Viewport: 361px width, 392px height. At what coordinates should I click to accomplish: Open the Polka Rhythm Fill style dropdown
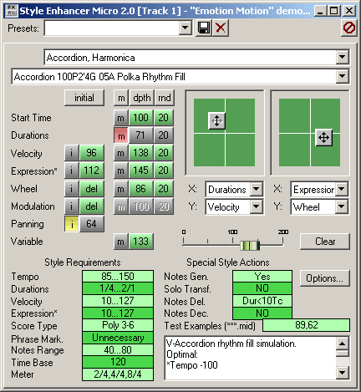(342, 76)
